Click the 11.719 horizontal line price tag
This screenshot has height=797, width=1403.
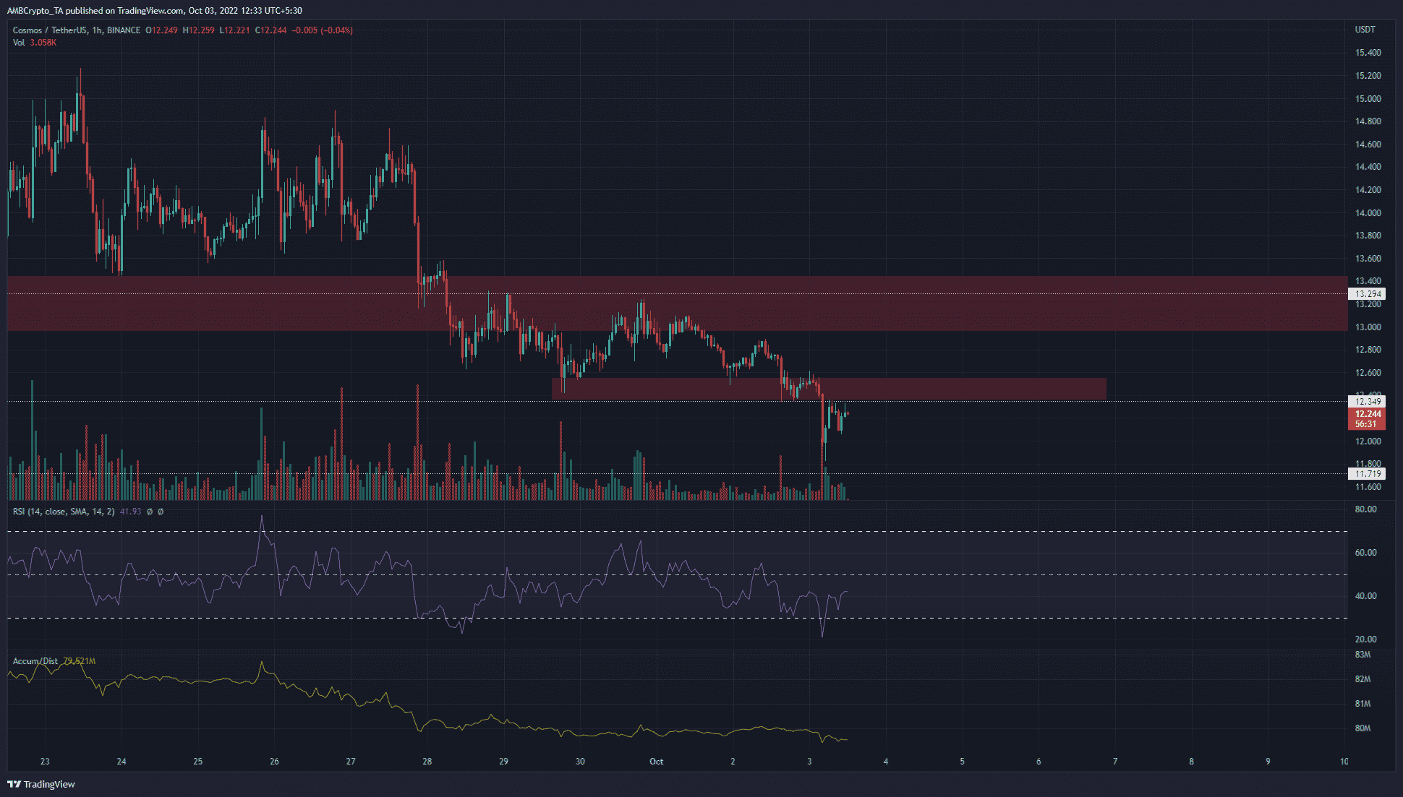[1368, 474]
